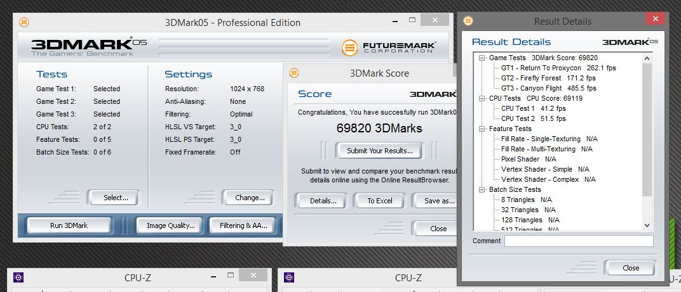Open Image Quality options
This screenshot has width=681, height=292.
pos(171,225)
